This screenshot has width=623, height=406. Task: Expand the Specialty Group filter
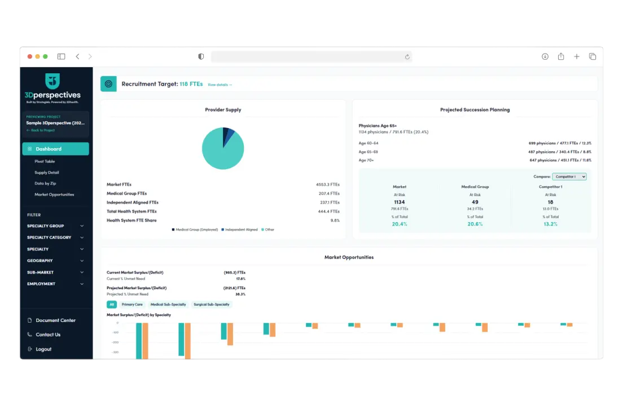click(56, 226)
